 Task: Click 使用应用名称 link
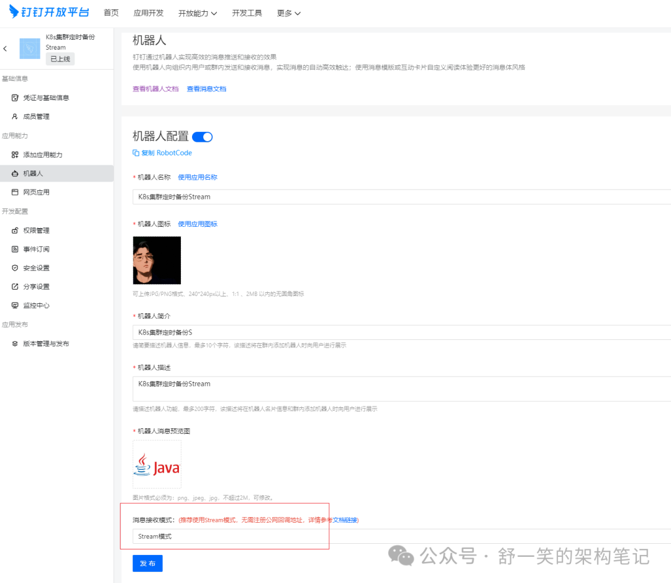[198, 177]
